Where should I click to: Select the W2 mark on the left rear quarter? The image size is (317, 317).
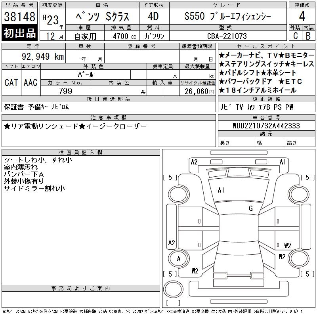coord(195,271)
